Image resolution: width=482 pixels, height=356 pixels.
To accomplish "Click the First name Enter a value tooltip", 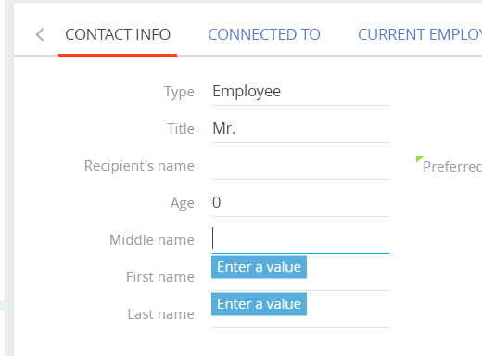I will coord(259,267).
